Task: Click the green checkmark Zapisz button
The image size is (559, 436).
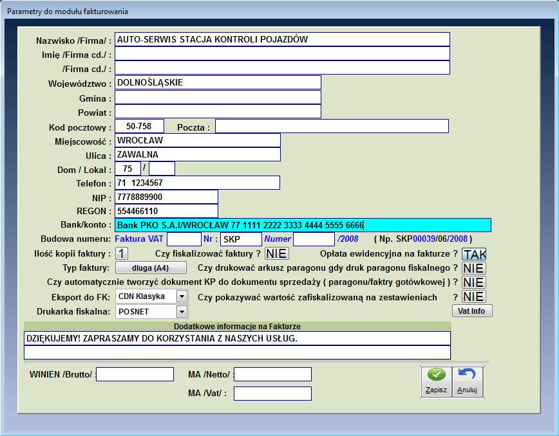Action: point(437,382)
